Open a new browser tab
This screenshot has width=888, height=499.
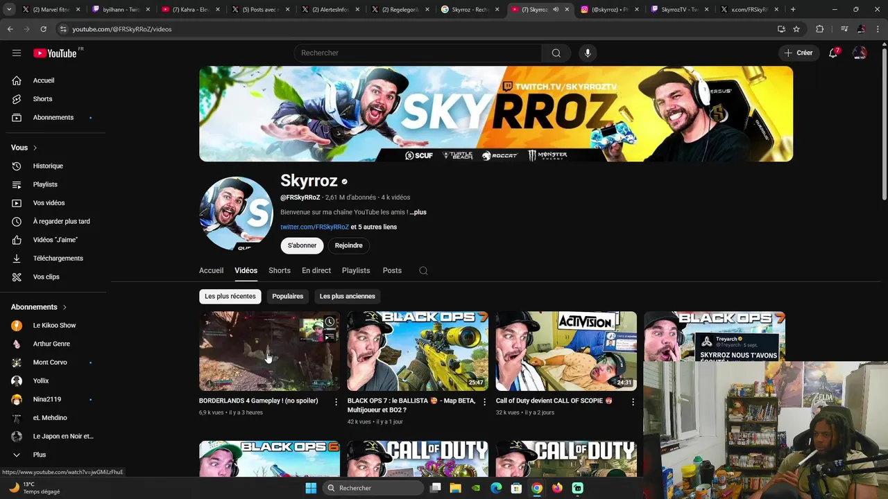(x=793, y=10)
